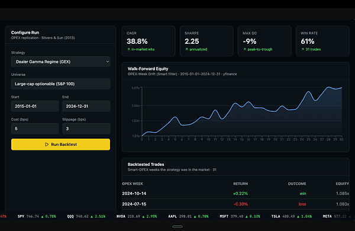Click the Sharpe annualized arrow icon
Viewport: 355px width, 231px height.
pyautogui.click(x=186, y=49)
